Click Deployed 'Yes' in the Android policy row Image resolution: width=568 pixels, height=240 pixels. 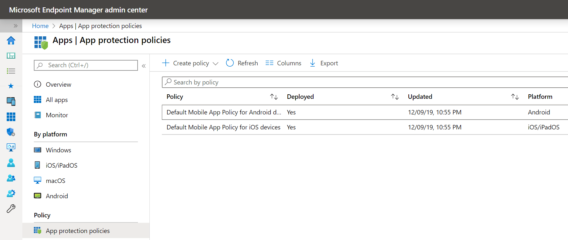(x=291, y=112)
